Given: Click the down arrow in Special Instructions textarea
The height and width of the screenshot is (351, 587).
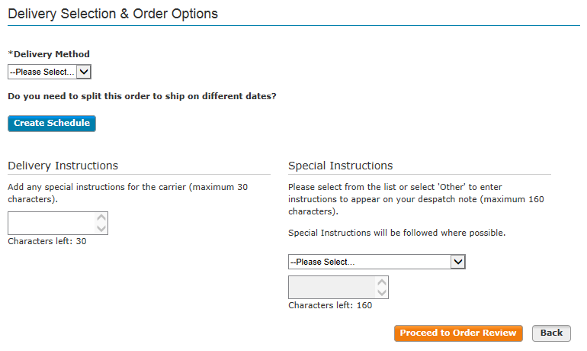Looking at the screenshot, I should pos(382,292).
